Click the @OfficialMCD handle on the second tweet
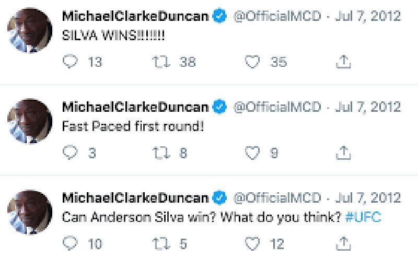This screenshot has width=418, height=258. [x=276, y=108]
